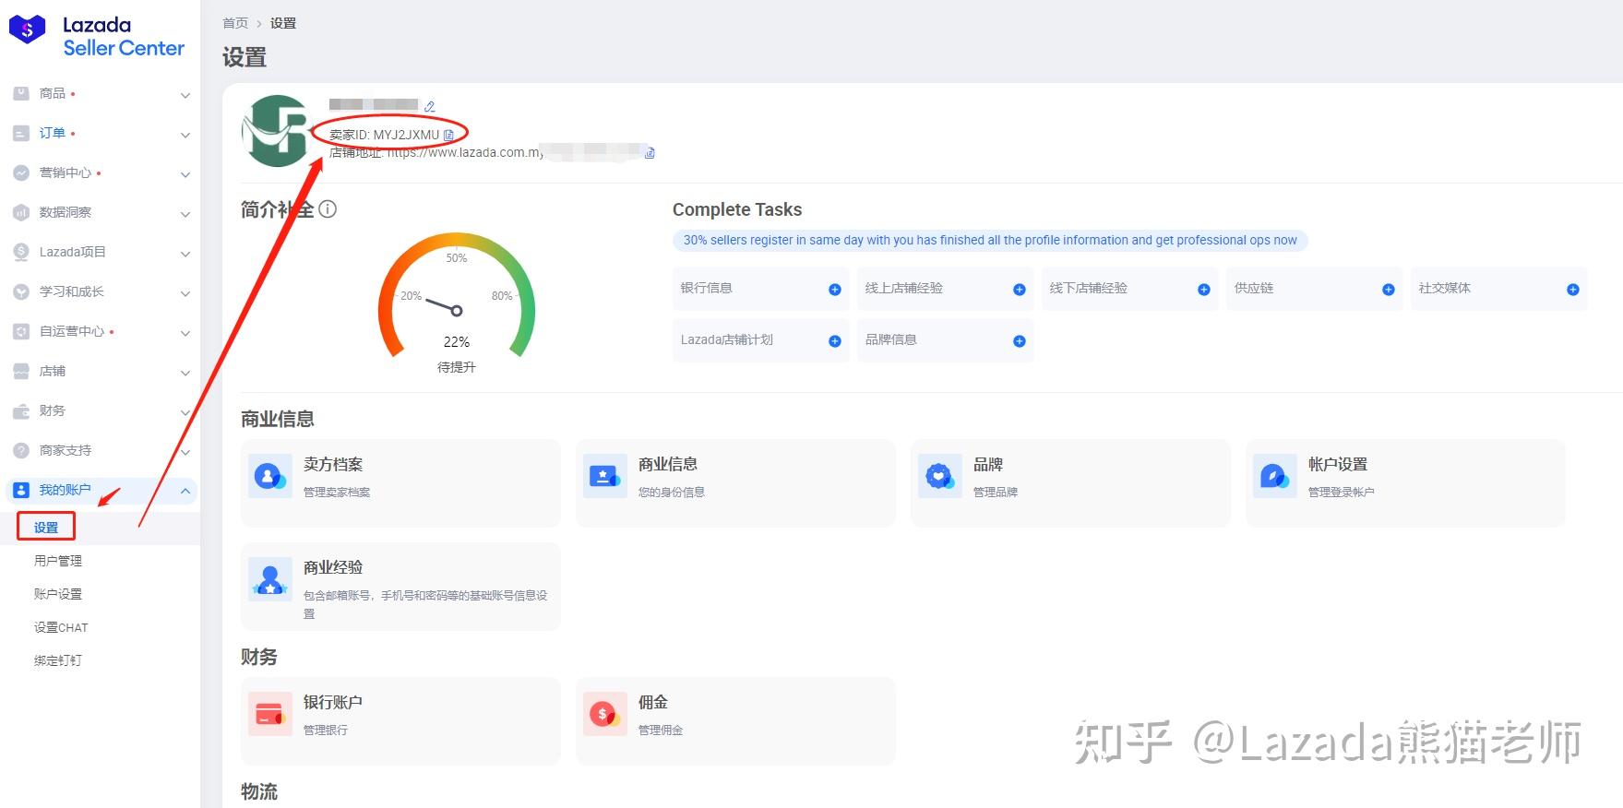Viewport: 1623px width, 808px height.
Task: Open the info icon beside 简介补全
Action: coord(328,209)
